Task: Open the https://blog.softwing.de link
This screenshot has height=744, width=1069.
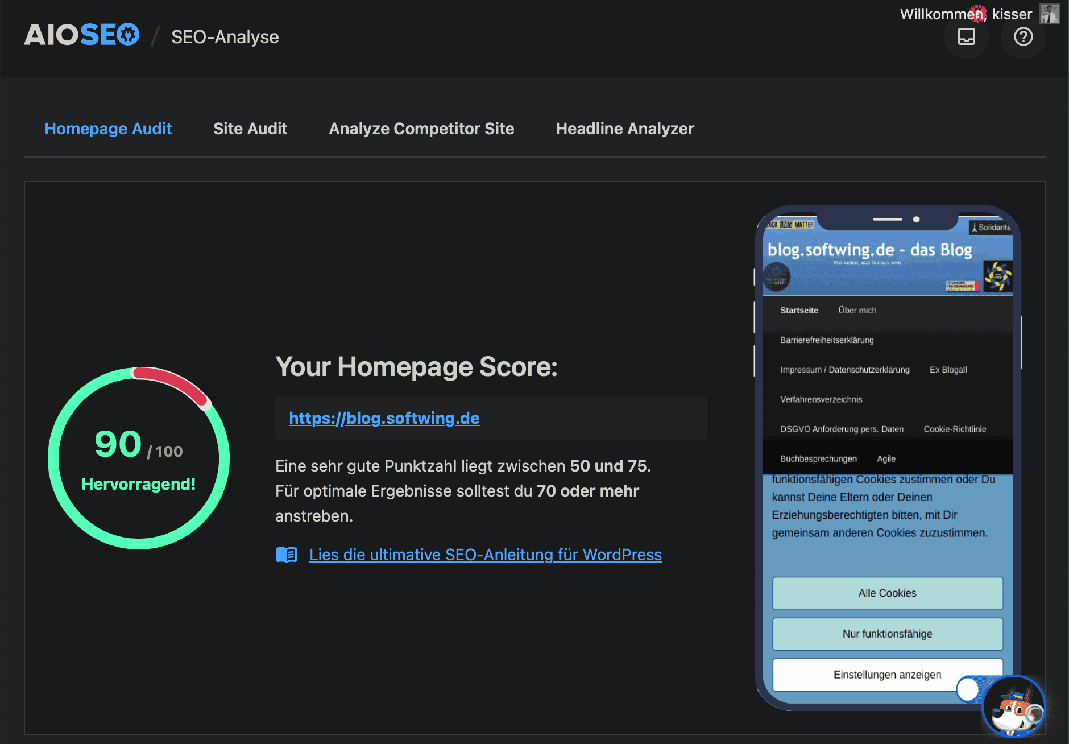Action: tap(384, 418)
